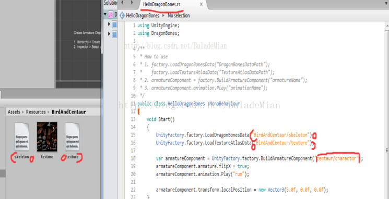Viewport: 389px width, 199px height.
Task: Click the new Vector3 localPosition line
Action: (242, 190)
